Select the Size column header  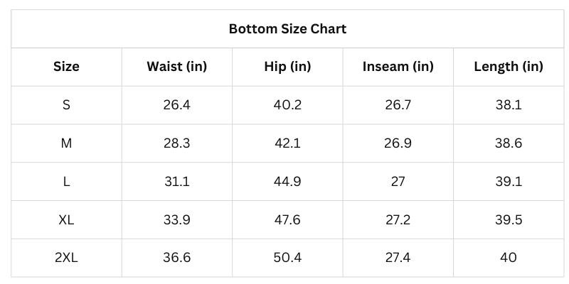tap(66, 67)
